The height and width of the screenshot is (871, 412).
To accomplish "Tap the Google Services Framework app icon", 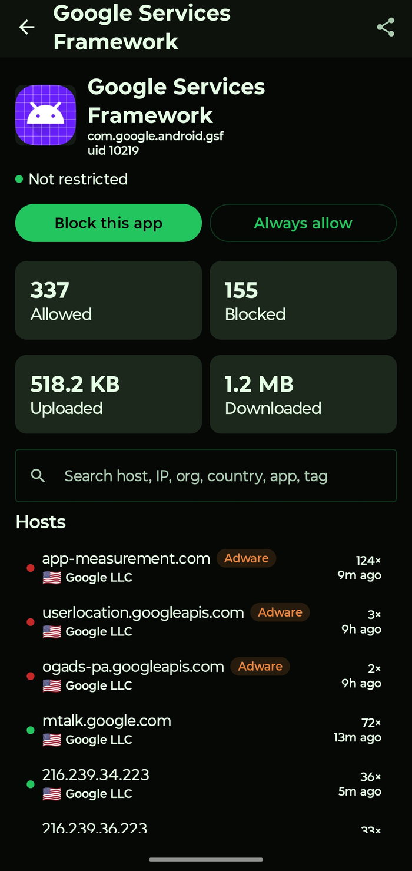I will [45, 115].
